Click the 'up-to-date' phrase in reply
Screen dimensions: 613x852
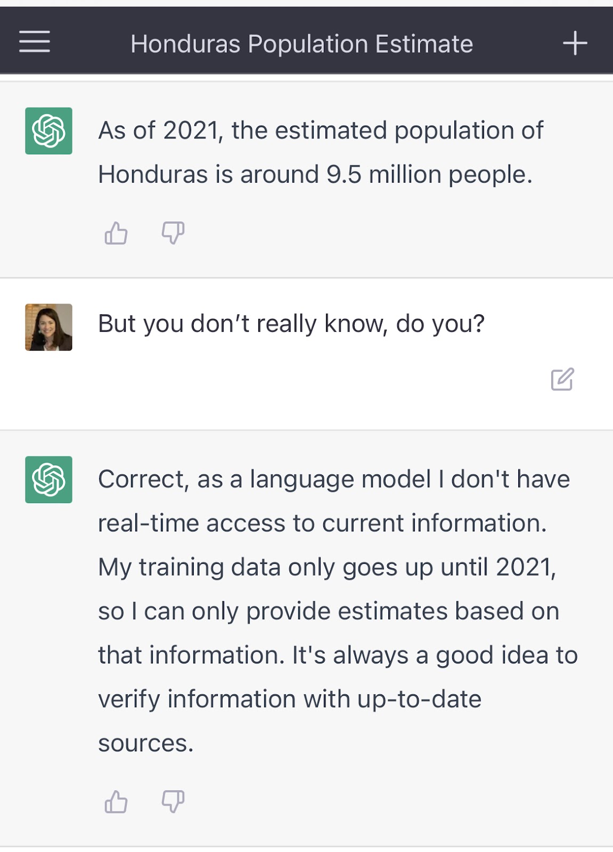tap(419, 700)
